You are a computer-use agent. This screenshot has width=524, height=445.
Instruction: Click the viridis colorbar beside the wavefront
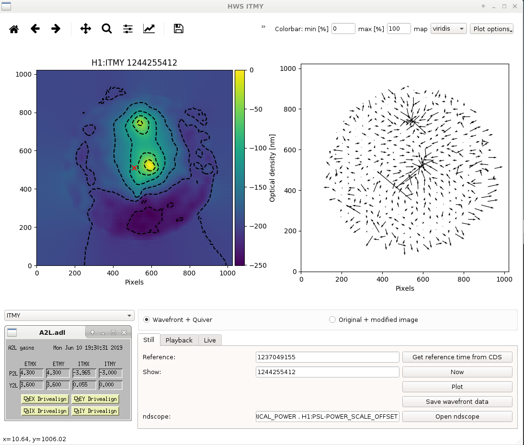point(239,168)
